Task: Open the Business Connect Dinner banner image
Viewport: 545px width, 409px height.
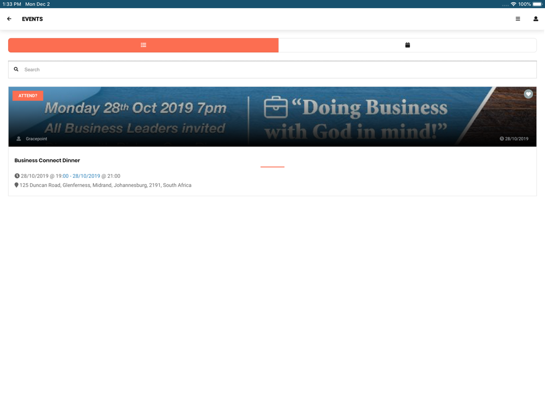Action: pyautogui.click(x=272, y=117)
